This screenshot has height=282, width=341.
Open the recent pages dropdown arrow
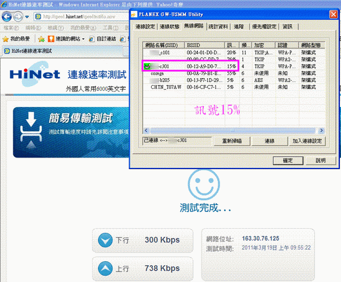pos(27,17)
